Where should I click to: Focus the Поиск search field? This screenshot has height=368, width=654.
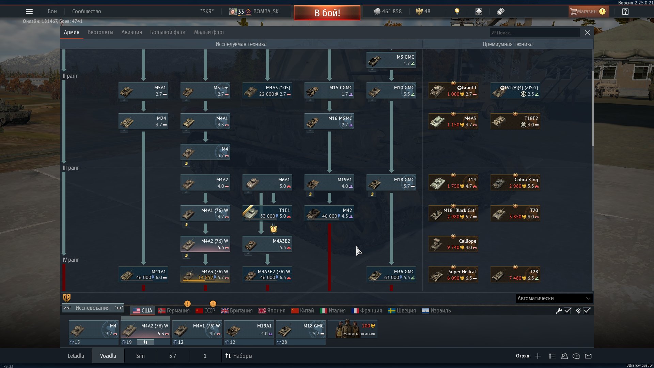(535, 33)
